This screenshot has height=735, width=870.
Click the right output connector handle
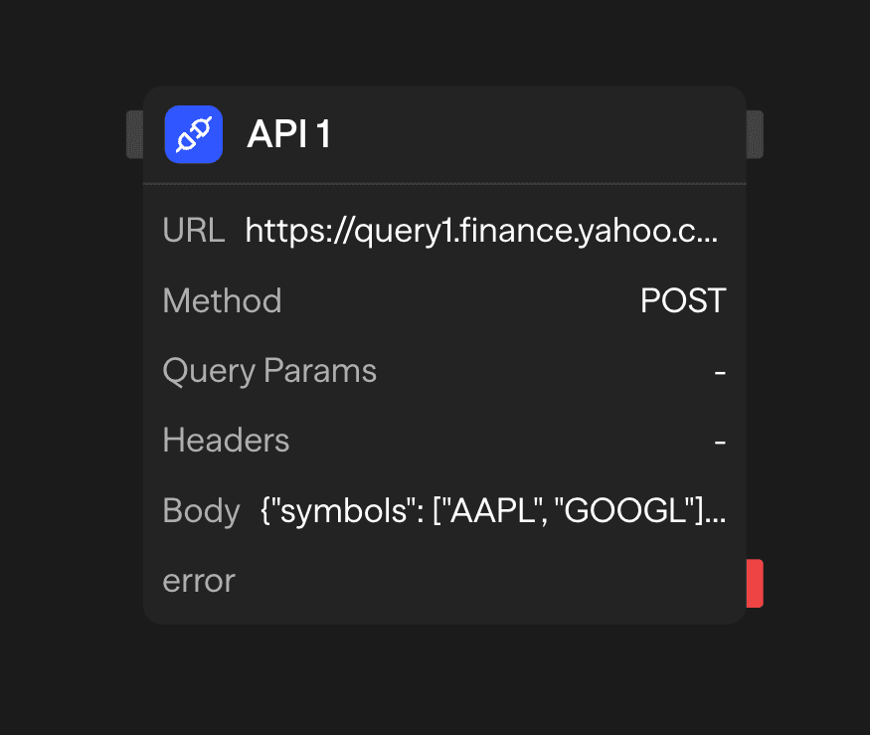coord(756,134)
